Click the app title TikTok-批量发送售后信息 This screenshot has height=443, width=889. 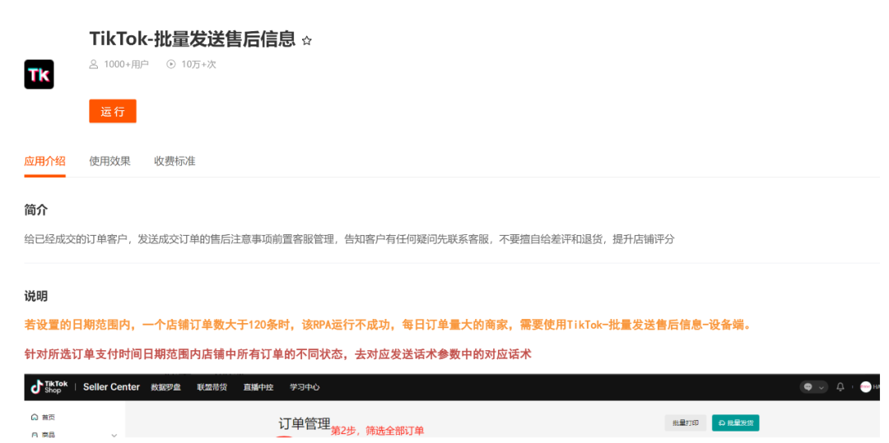pos(193,39)
